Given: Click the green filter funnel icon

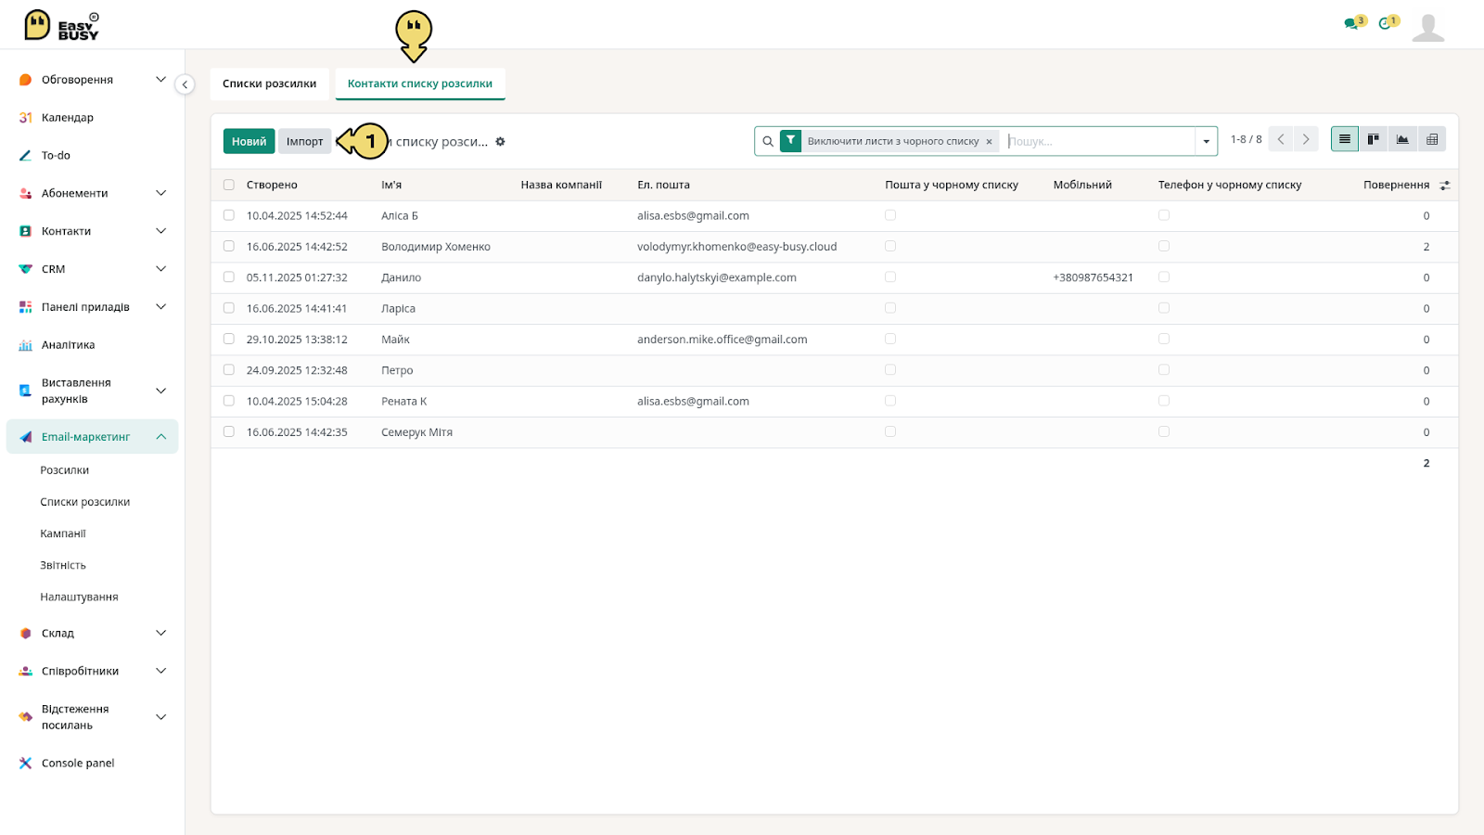Looking at the screenshot, I should pyautogui.click(x=790, y=141).
